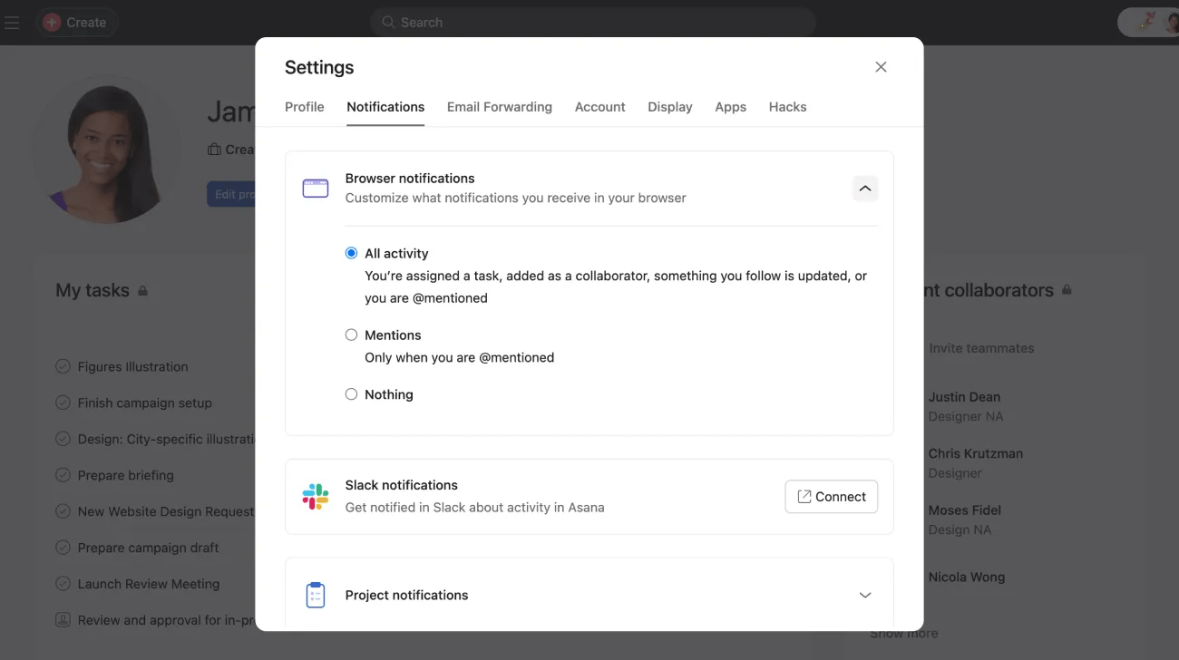This screenshot has height=660, width=1179.
Task: Open the Display settings tab
Action: click(669, 106)
